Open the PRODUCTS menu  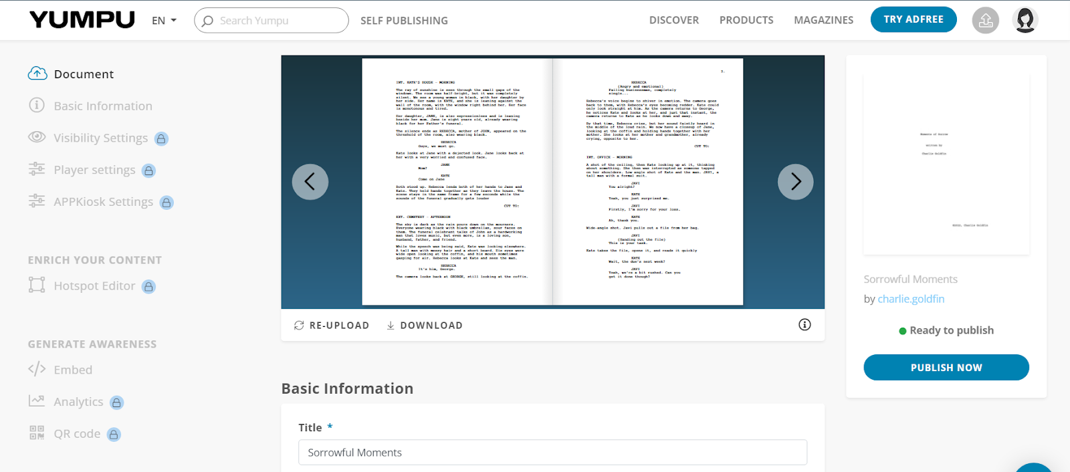pos(746,20)
